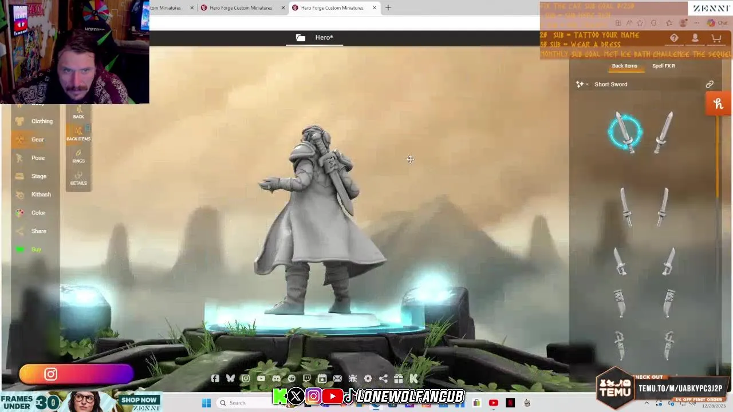Open the Color category
Viewport: 733px width, 412px height.
34,213
